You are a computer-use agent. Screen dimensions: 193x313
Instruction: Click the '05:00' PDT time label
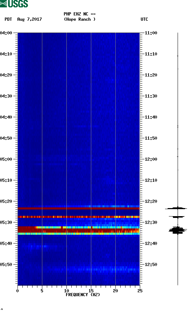(6, 159)
